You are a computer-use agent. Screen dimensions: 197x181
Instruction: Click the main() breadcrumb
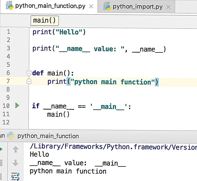point(44,21)
